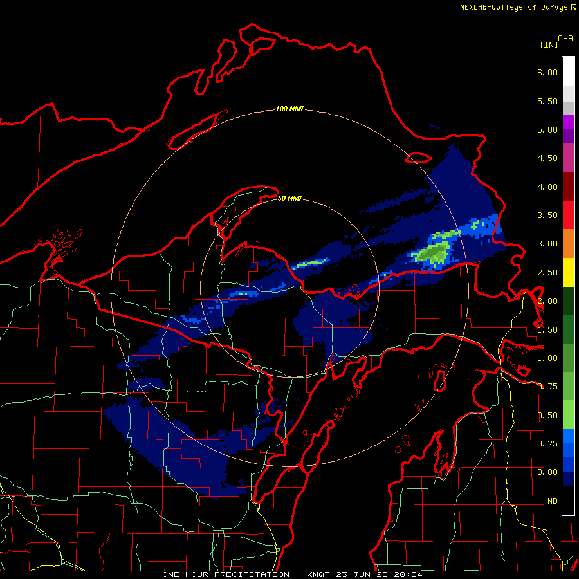This screenshot has width=579, height=579.
Task: Select the 0.00 legend value
Action: 547,472
